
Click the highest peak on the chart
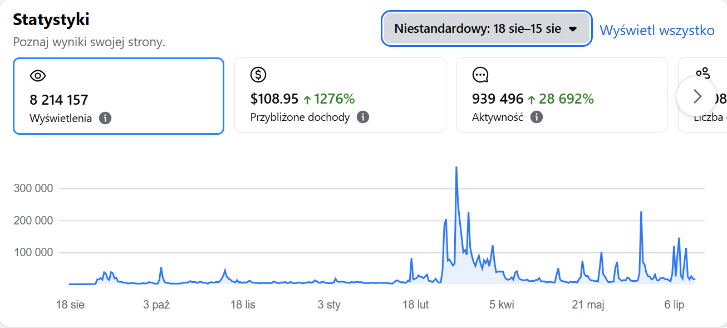point(456,167)
